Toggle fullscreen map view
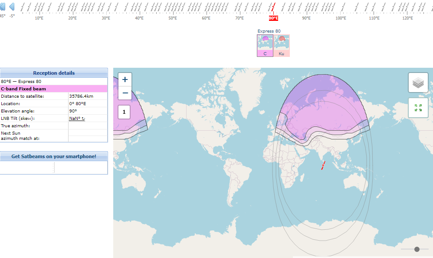The height and width of the screenshot is (258, 433). 418,108
